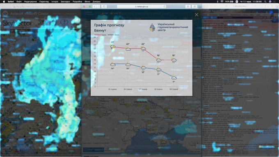This screenshot has height=157, width=279.
Task: Click the 29 травня axis label
Action: pyautogui.click(x=174, y=89)
